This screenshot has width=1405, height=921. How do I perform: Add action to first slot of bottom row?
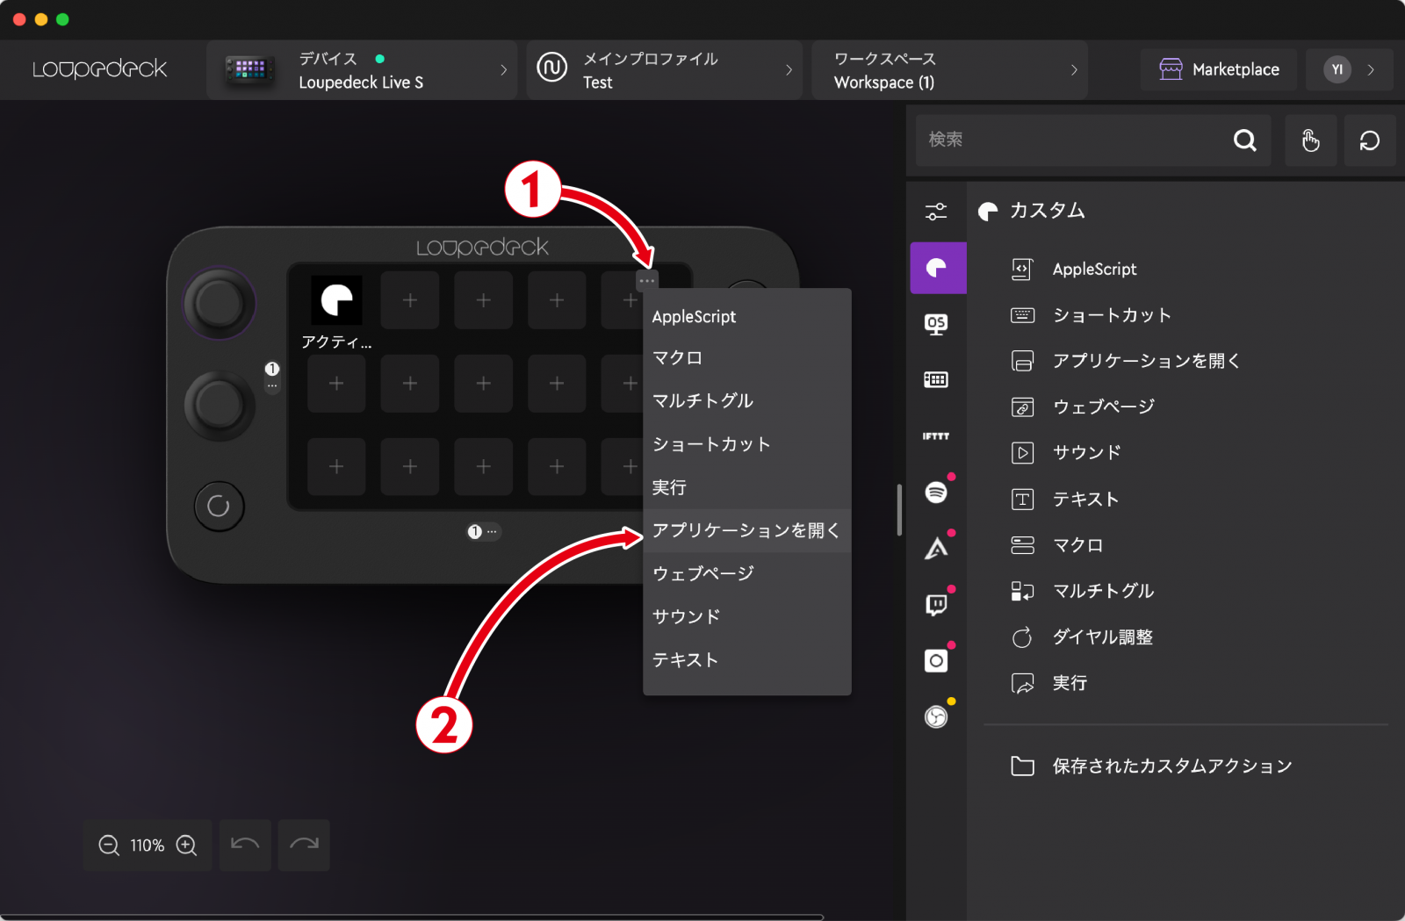click(336, 467)
